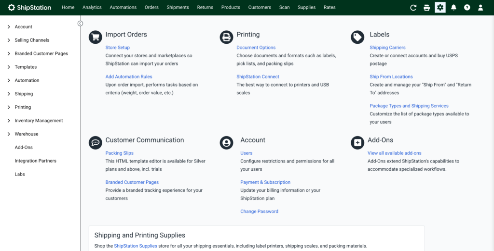Open the Returns tab
The height and width of the screenshot is (251, 494).
coord(205,7)
